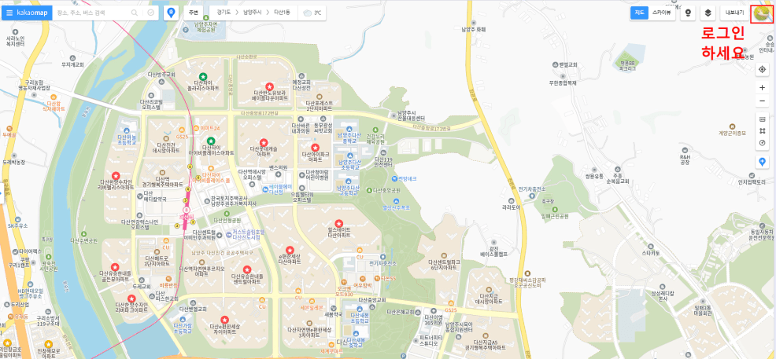The image size is (776, 359).
Task: Select red star at 다산유승한내들 센트럴아파트
Action: pos(247,269)
